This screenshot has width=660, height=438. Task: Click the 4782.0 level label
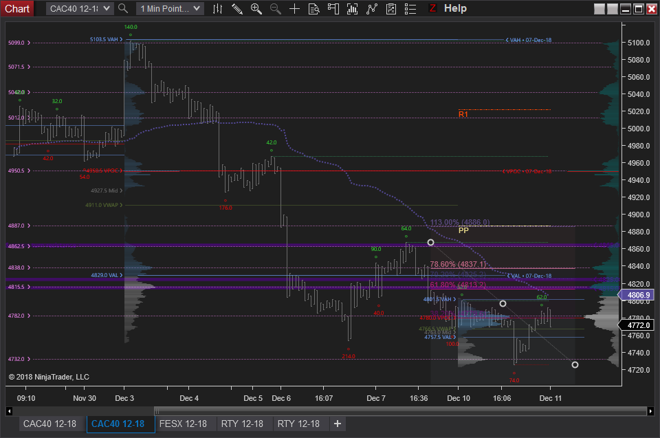pos(19,316)
